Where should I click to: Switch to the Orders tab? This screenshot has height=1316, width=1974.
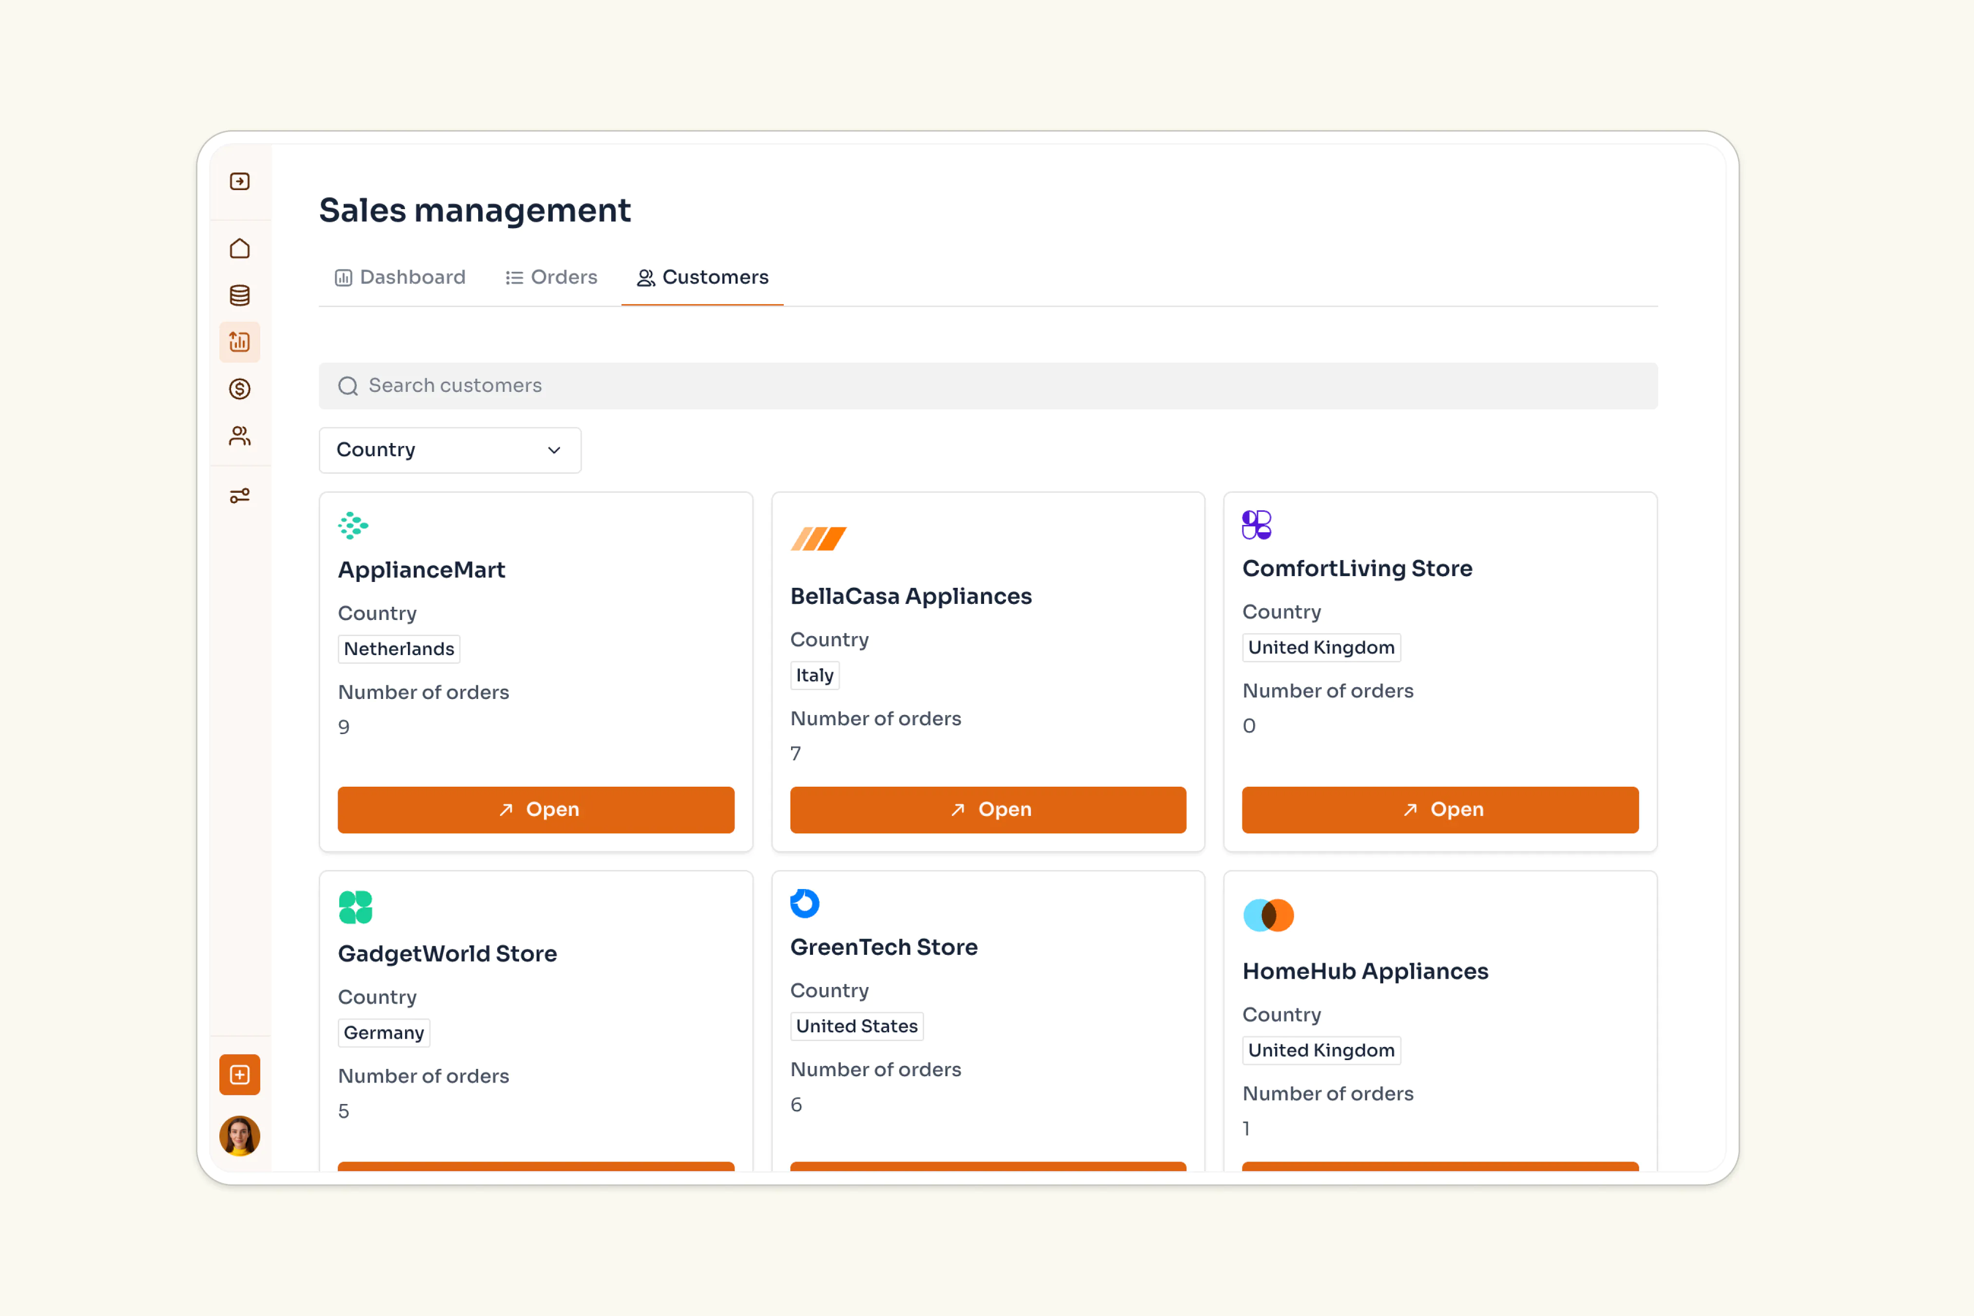tap(551, 277)
